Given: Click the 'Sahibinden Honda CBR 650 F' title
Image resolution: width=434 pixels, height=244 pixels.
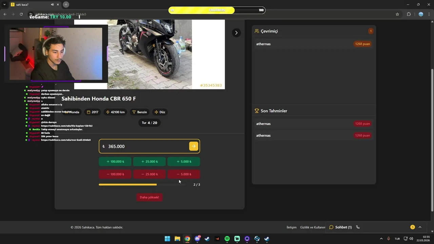Looking at the screenshot, I should click(99, 99).
